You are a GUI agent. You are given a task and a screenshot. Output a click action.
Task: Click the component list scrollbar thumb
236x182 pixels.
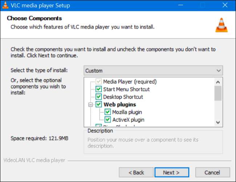pyautogui.click(x=218, y=93)
